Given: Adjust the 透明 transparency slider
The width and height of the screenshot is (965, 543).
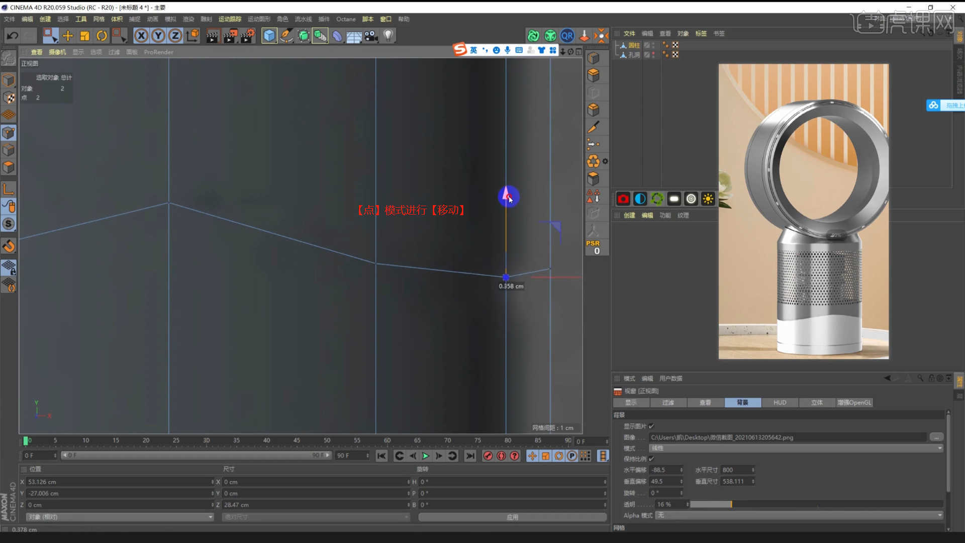Looking at the screenshot, I should [x=817, y=504].
